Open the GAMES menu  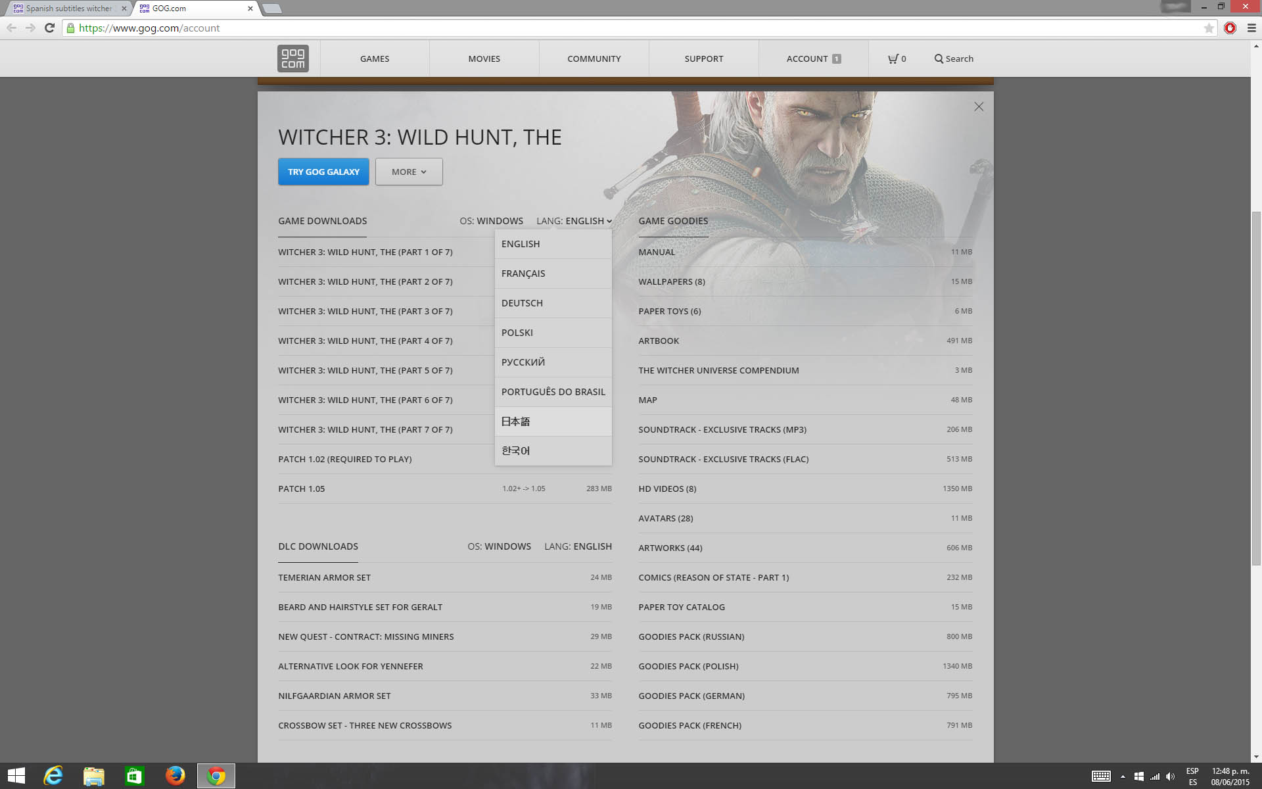(x=375, y=59)
